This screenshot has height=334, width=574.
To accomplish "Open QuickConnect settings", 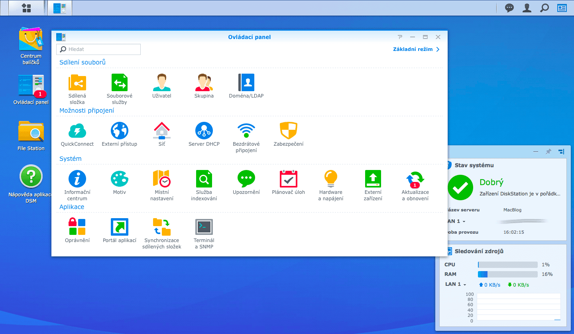I will click(77, 134).
